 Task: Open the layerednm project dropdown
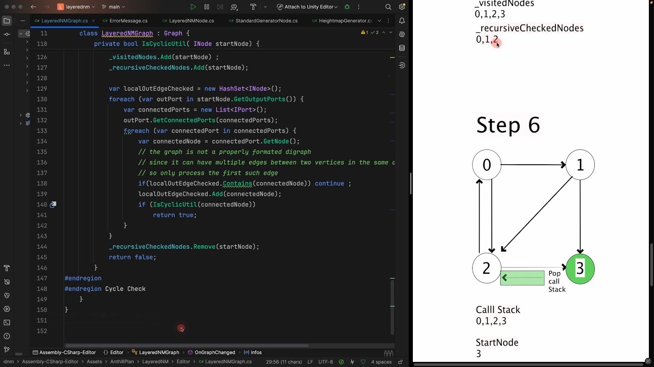[x=76, y=7]
